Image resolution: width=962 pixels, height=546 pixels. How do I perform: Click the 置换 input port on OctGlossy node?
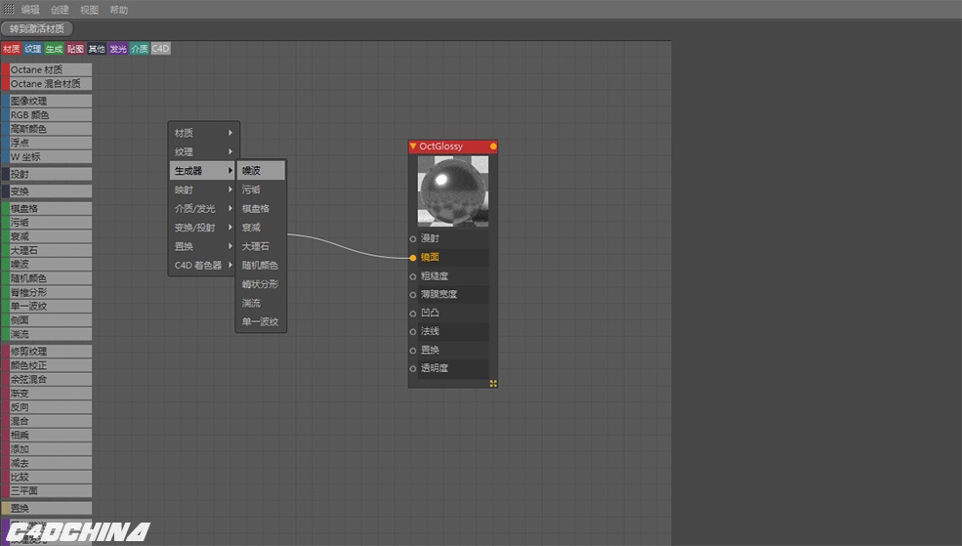click(x=413, y=351)
